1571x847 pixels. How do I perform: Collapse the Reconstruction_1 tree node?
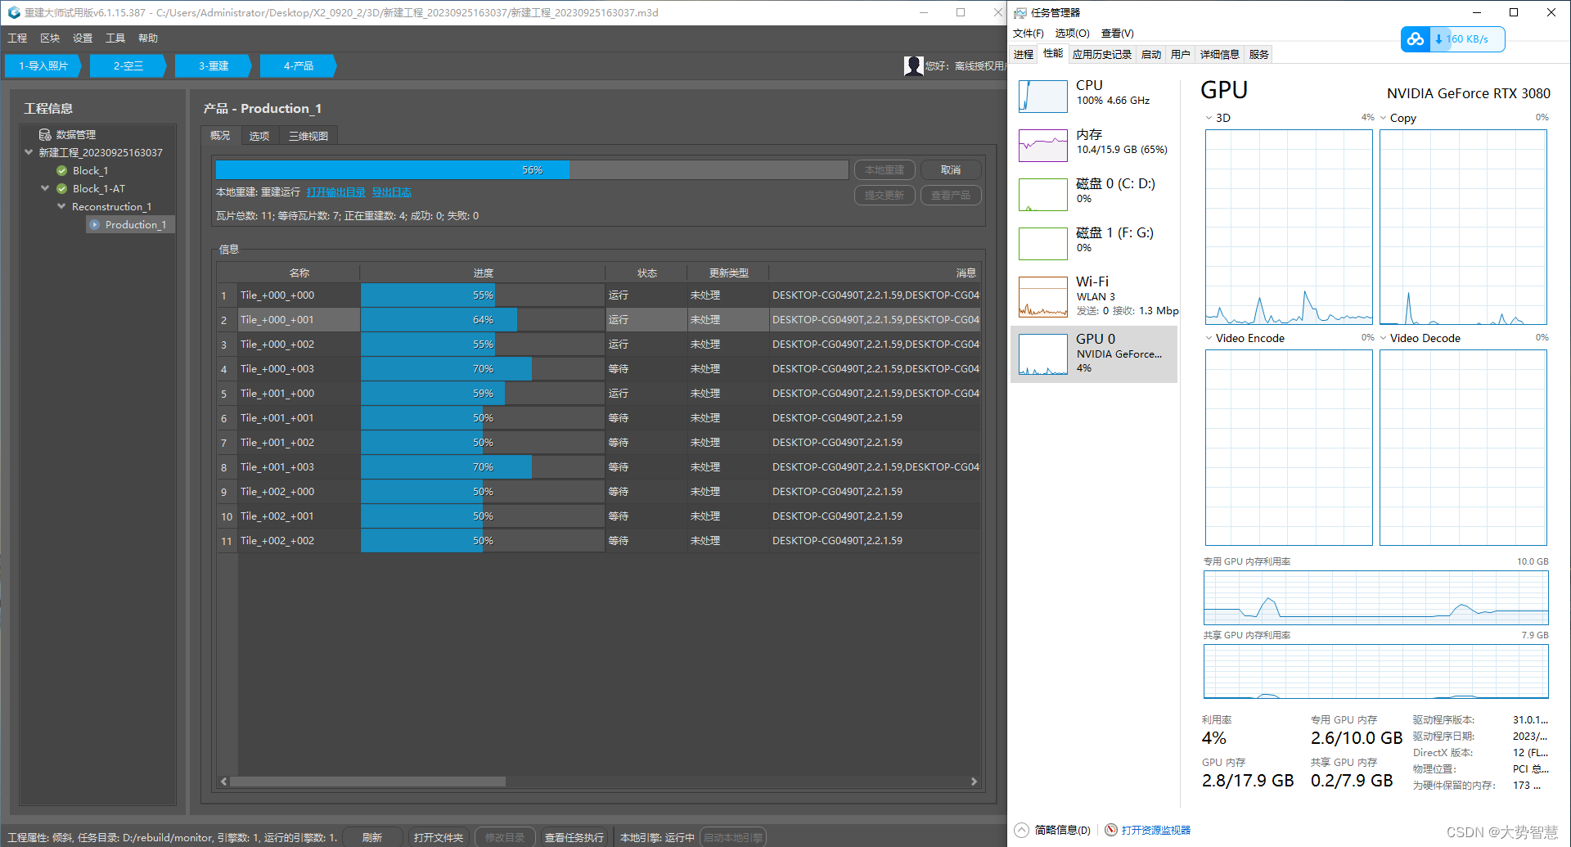click(61, 206)
